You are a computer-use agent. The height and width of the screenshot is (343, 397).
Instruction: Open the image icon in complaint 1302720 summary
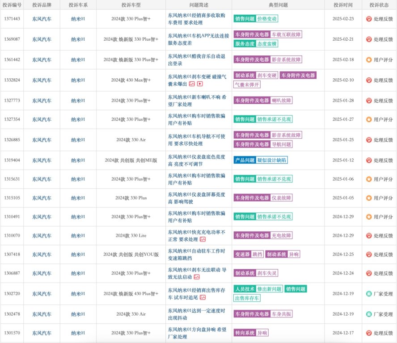[x=203, y=297]
